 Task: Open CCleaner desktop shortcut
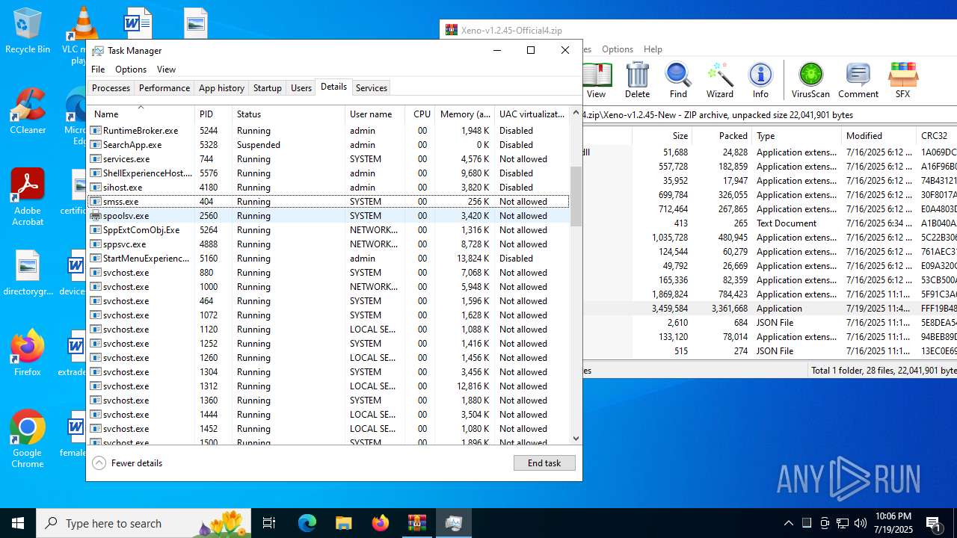(x=28, y=112)
